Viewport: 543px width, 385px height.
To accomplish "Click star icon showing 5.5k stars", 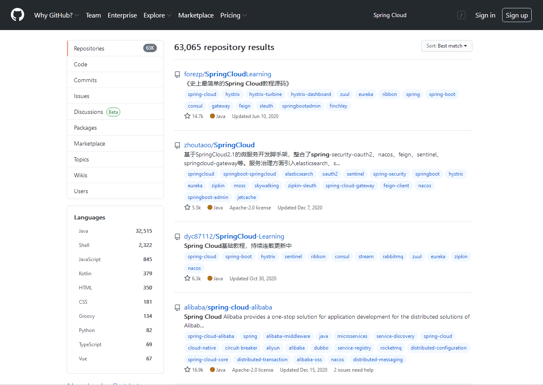I will [187, 207].
